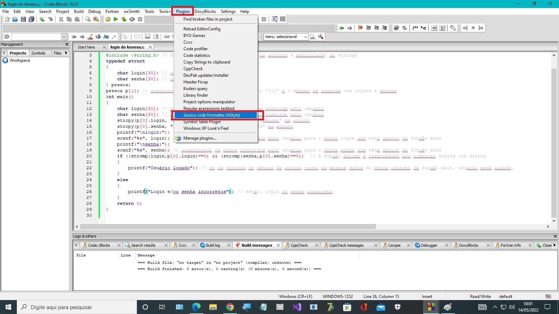This screenshot has height=314, width=559.
Task: Open a file using the folder icon
Action: pos(15,19)
